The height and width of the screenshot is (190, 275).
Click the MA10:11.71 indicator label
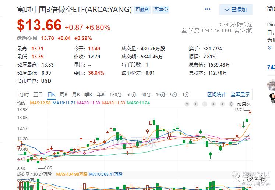[64, 103]
